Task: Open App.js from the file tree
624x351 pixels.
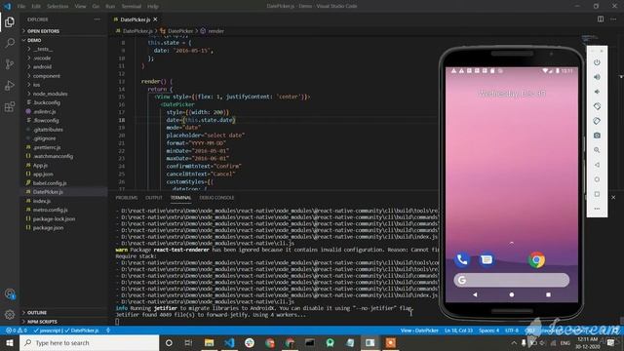Action: tap(40, 165)
